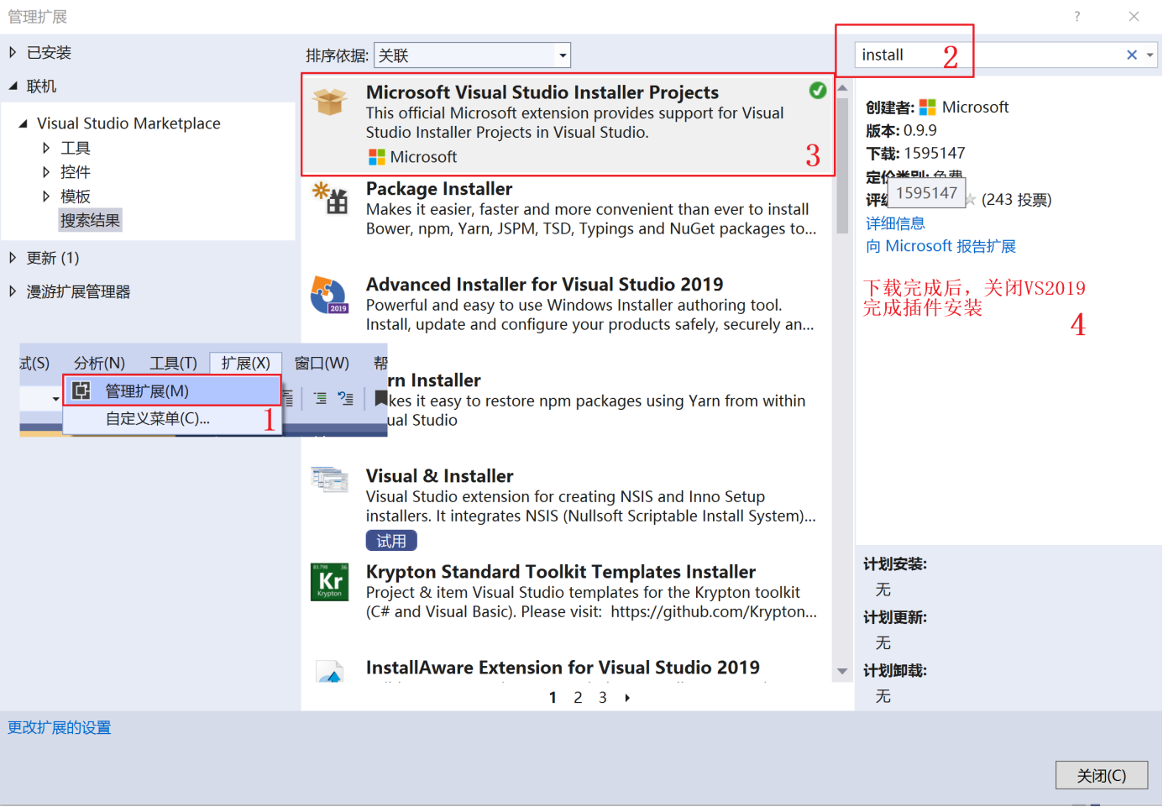
Task: Click the Manage Extensions menu icon
Action: tap(81, 390)
